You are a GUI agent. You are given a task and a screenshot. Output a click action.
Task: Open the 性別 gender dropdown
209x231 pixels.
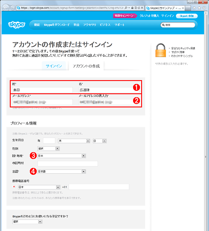click(x=49, y=149)
